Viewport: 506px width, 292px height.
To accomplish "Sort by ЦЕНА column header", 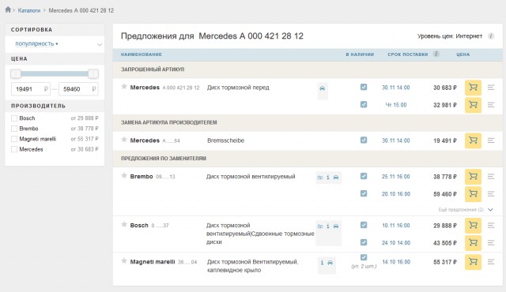I will pyautogui.click(x=463, y=54).
